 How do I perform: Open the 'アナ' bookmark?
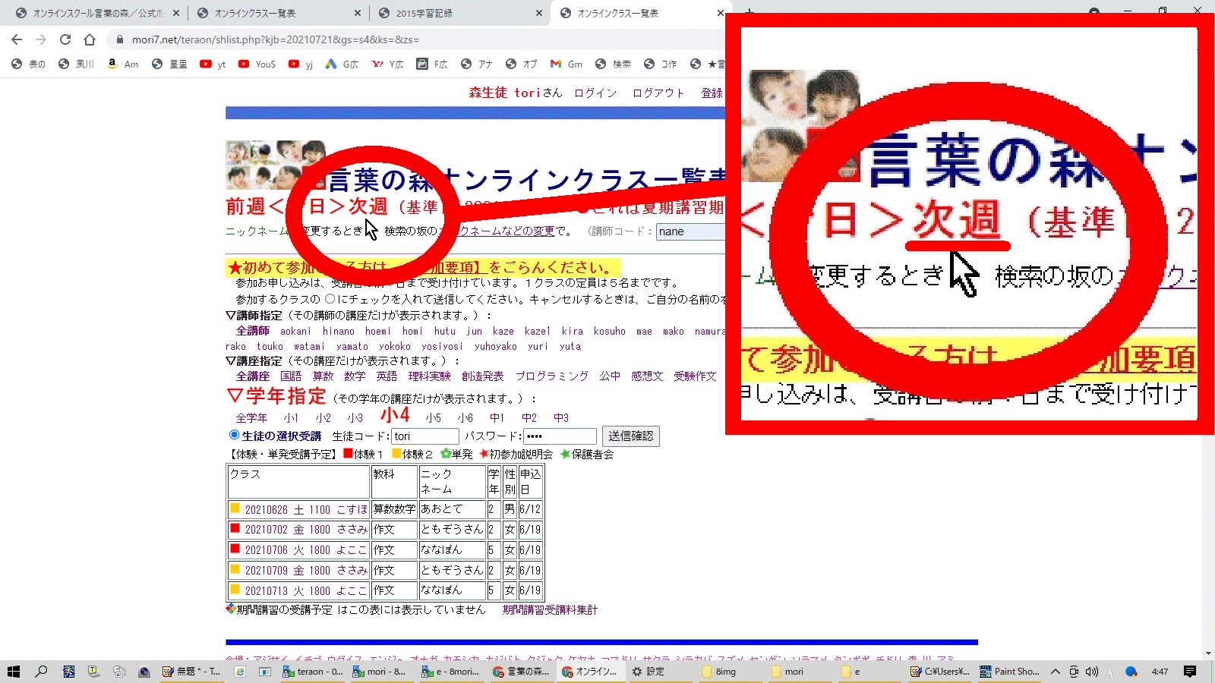(477, 65)
